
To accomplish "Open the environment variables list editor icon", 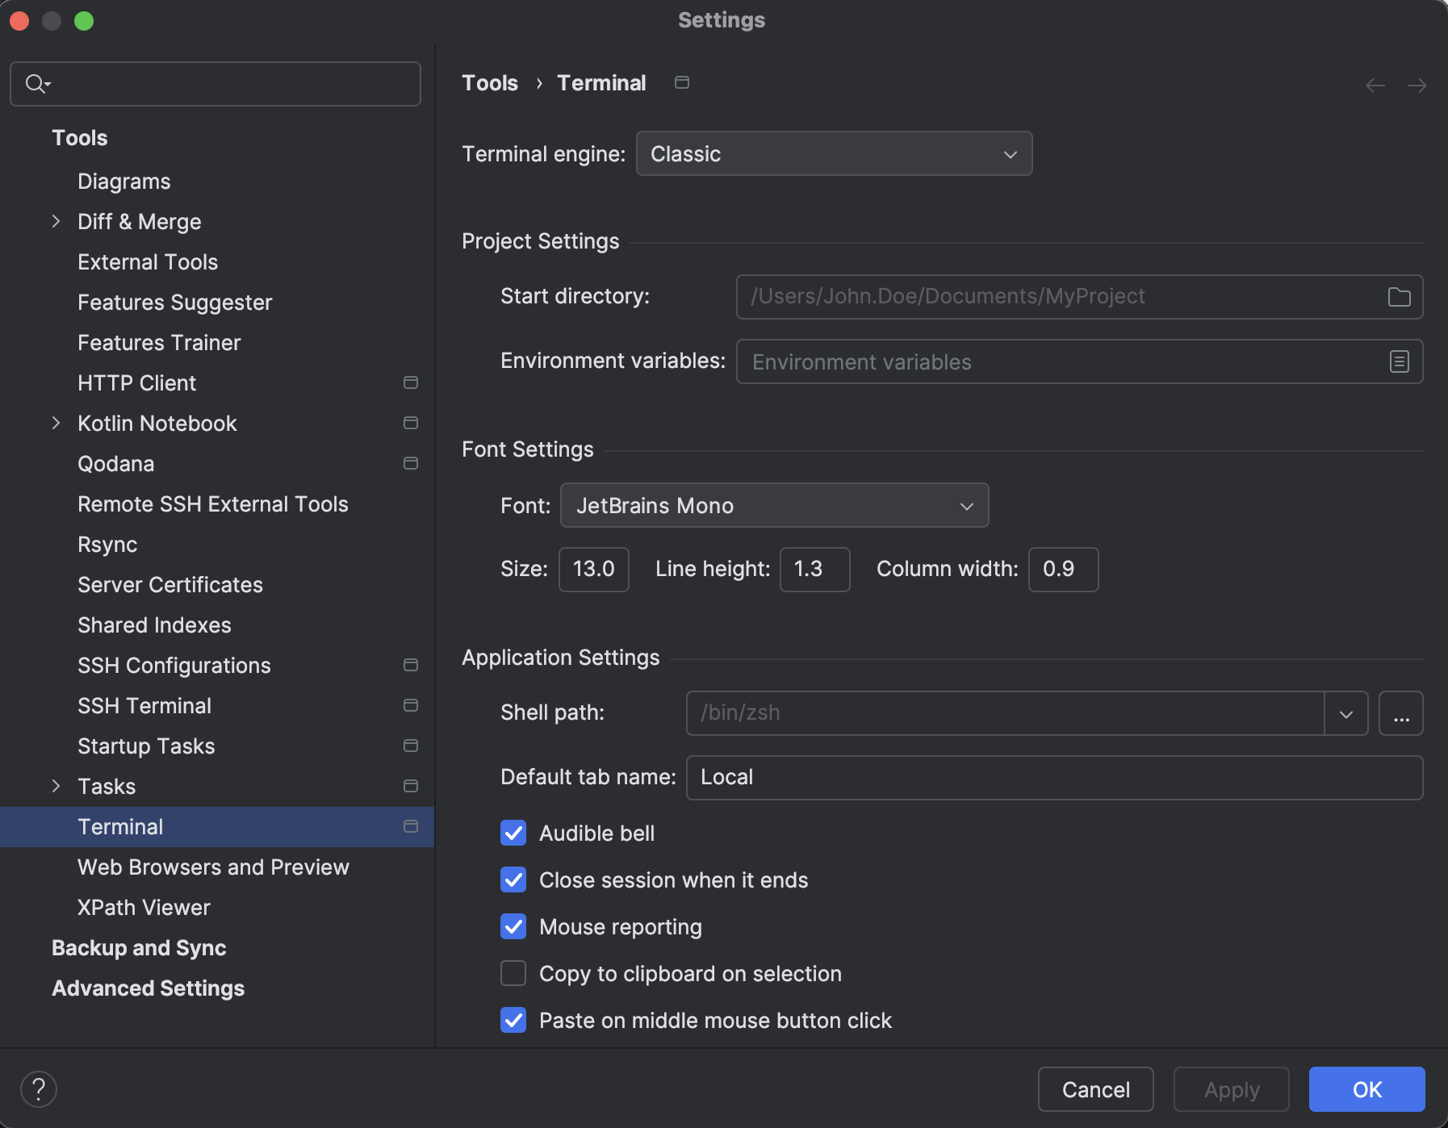I will click(1399, 361).
